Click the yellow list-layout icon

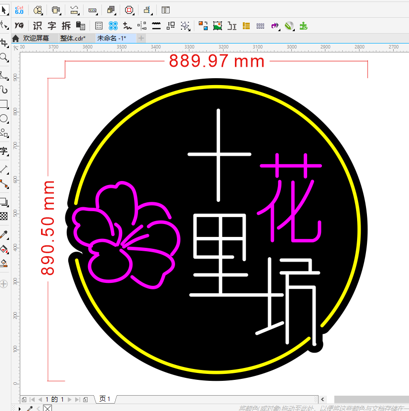click(x=246, y=26)
